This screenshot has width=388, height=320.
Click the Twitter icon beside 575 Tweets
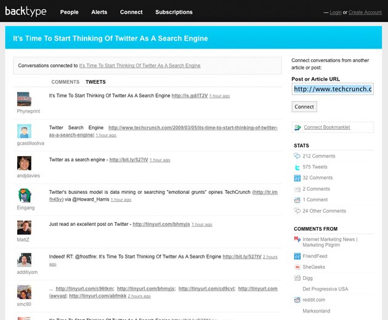coord(297,167)
